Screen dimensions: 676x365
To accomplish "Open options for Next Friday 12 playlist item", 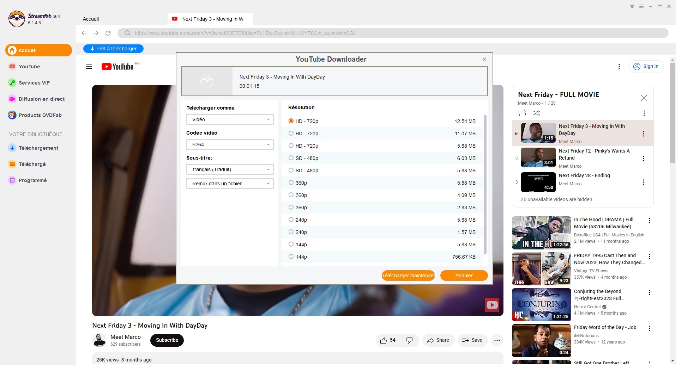I will pyautogui.click(x=644, y=159).
